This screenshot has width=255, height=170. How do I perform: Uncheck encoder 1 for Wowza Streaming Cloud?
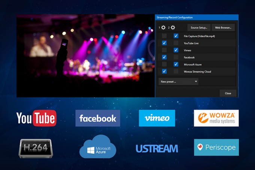pyautogui.click(x=164, y=71)
